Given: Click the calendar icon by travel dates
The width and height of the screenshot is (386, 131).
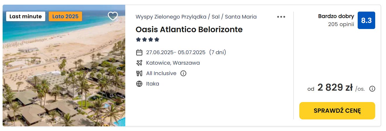Looking at the screenshot, I should coord(139,52).
